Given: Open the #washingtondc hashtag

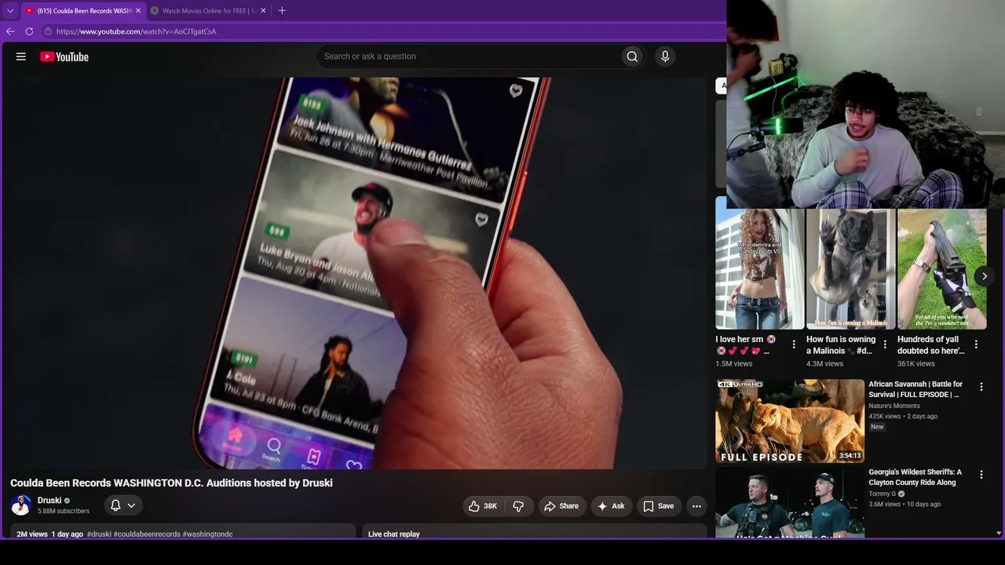Looking at the screenshot, I should [x=208, y=534].
